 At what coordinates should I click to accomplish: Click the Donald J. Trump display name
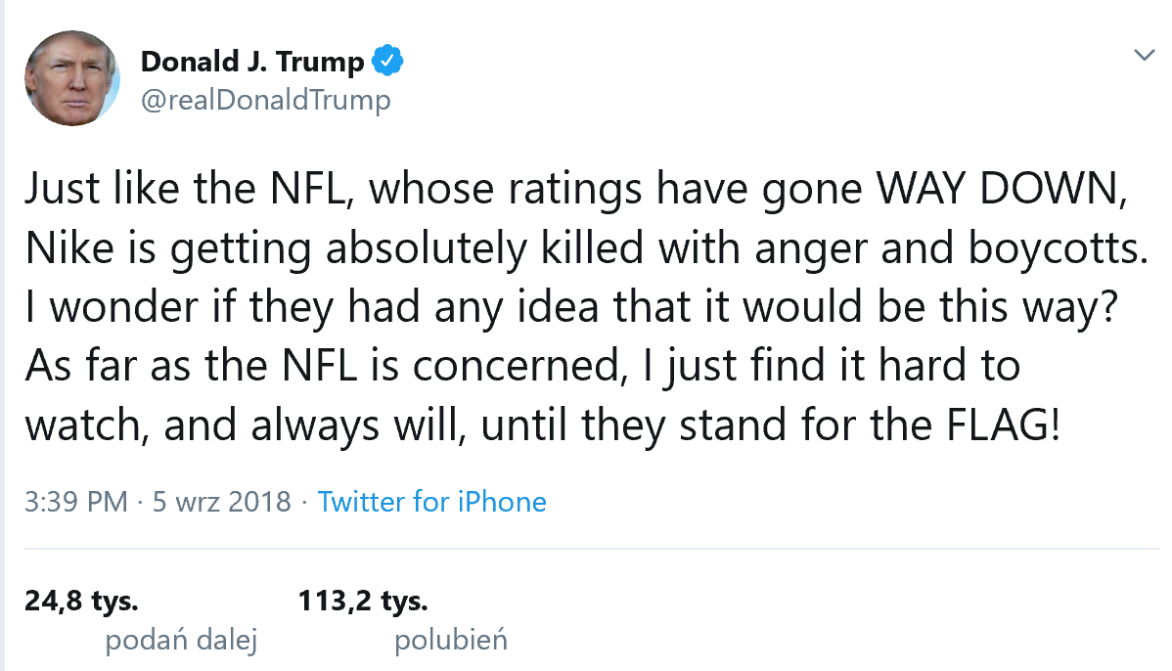[x=252, y=62]
